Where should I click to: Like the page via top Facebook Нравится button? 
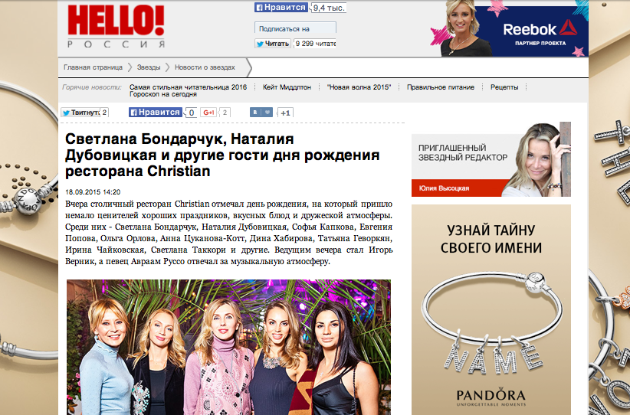pos(281,7)
